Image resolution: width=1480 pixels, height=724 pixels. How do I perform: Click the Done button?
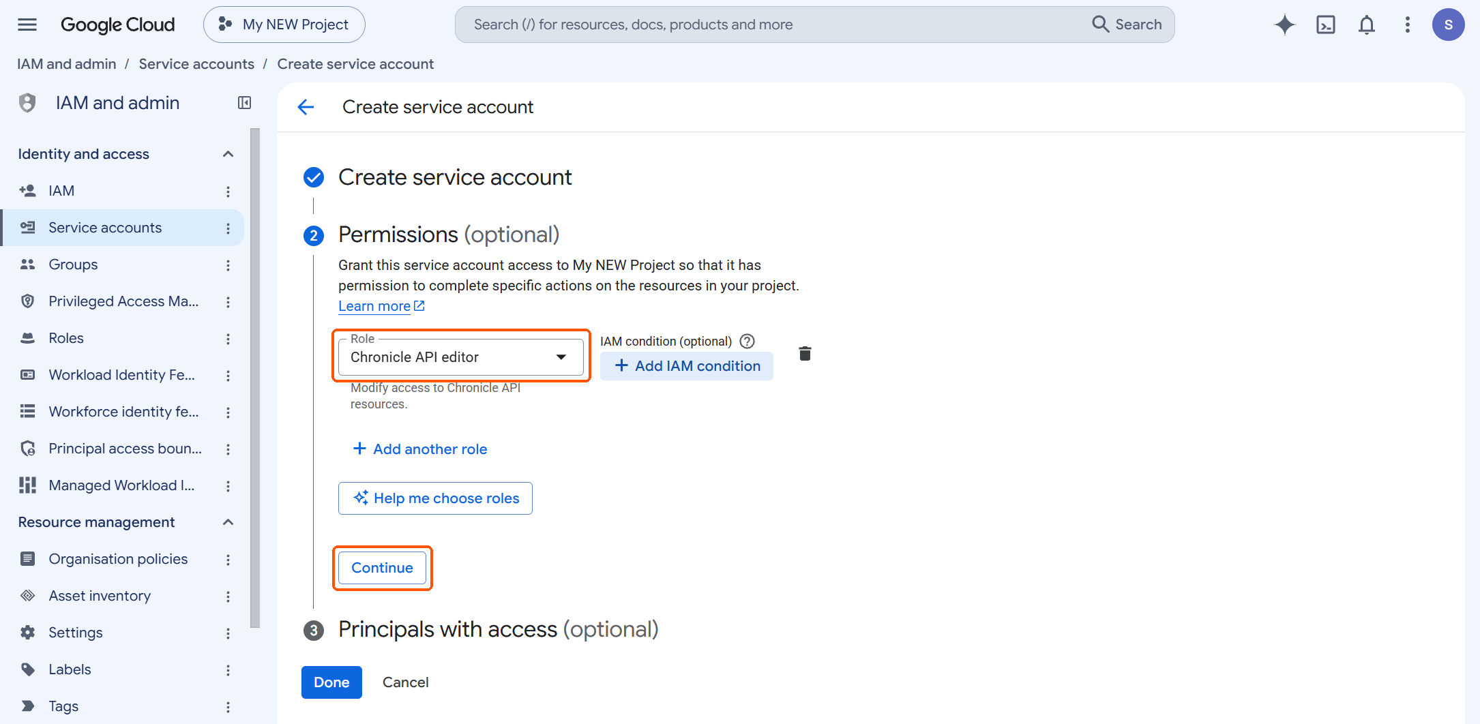click(331, 682)
